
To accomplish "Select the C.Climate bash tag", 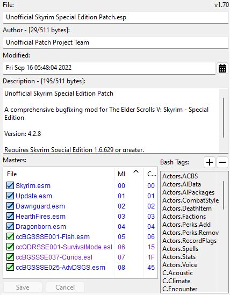I will [176, 281].
